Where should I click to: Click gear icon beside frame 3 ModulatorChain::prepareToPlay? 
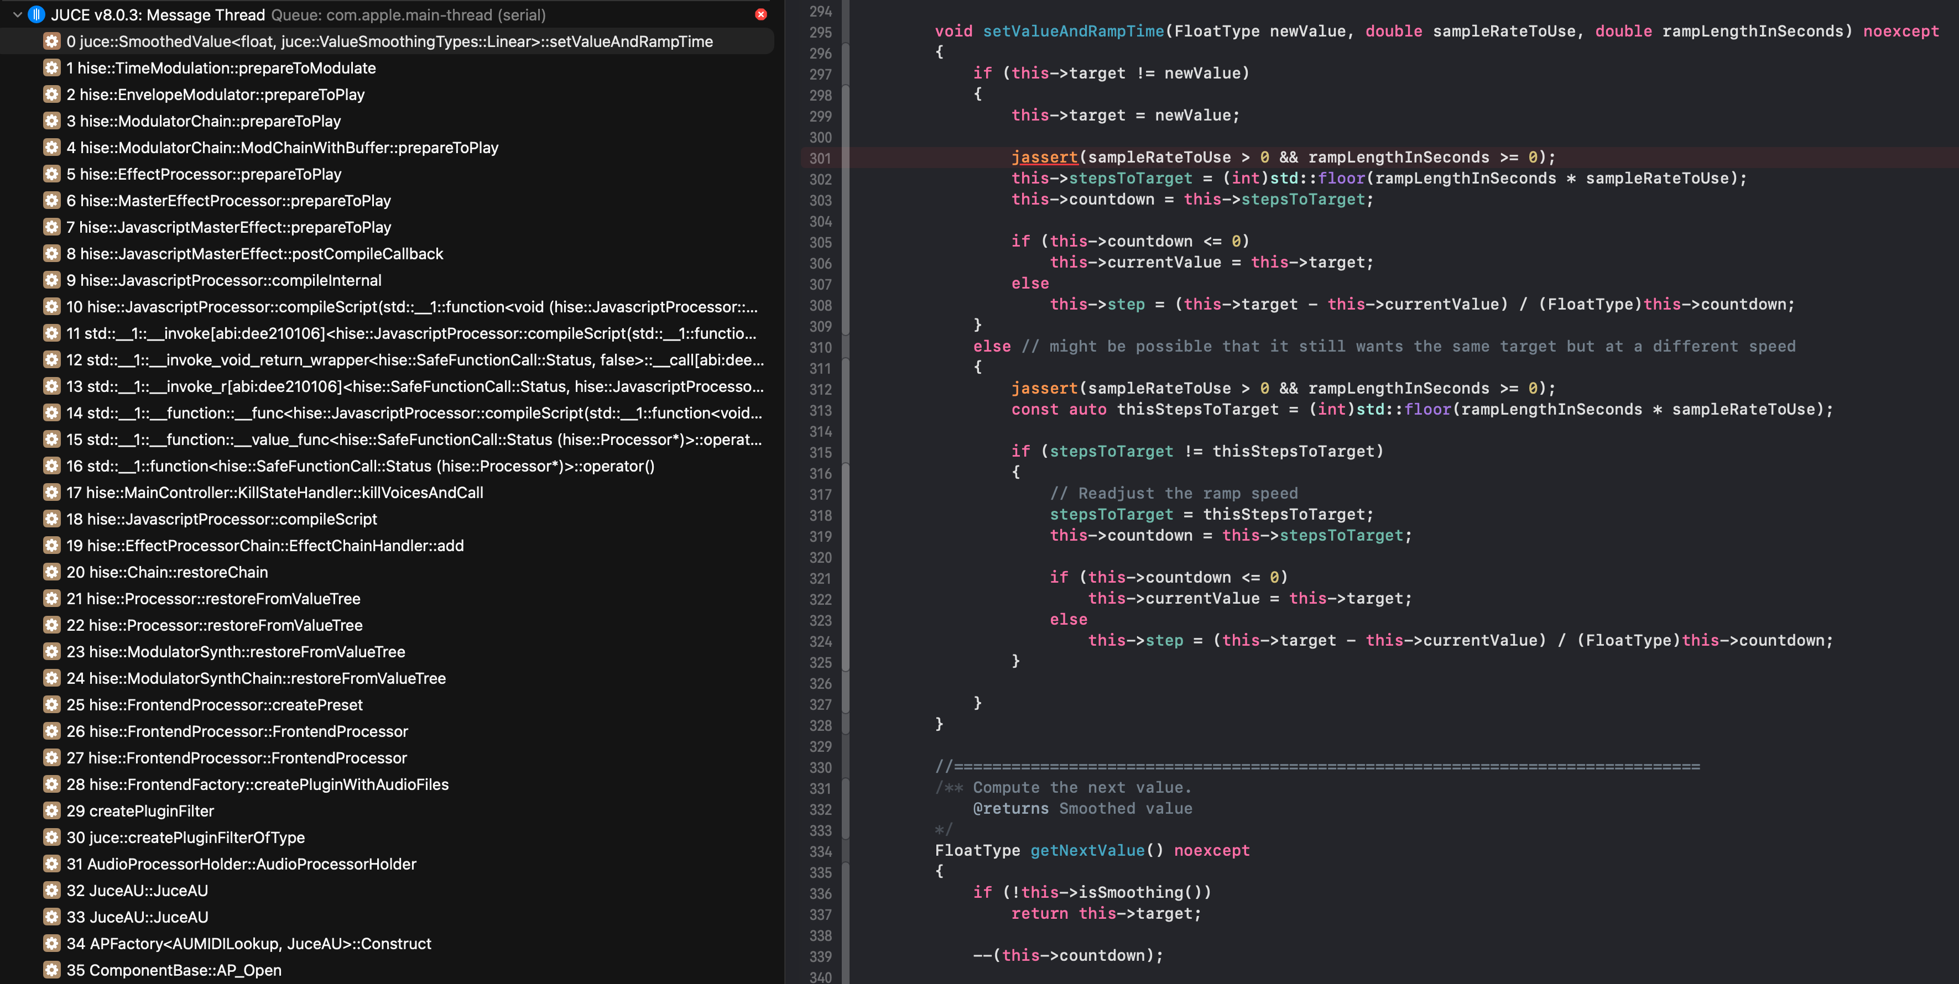coord(52,121)
